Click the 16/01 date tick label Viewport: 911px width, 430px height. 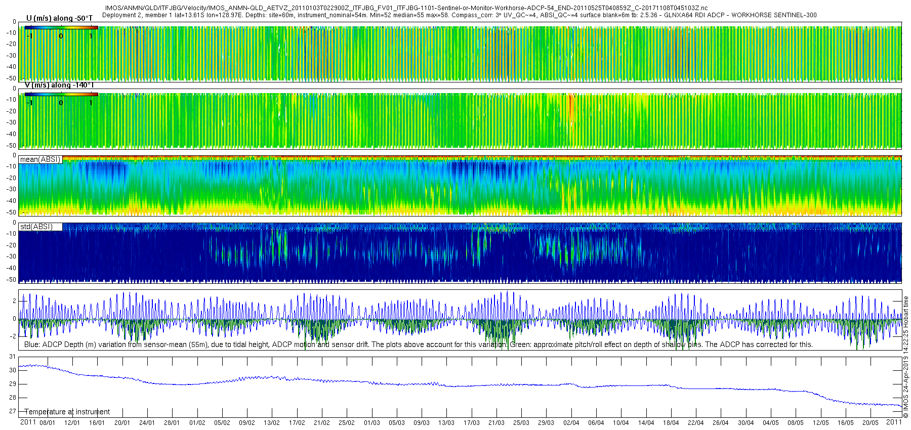[x=97, y=423]
